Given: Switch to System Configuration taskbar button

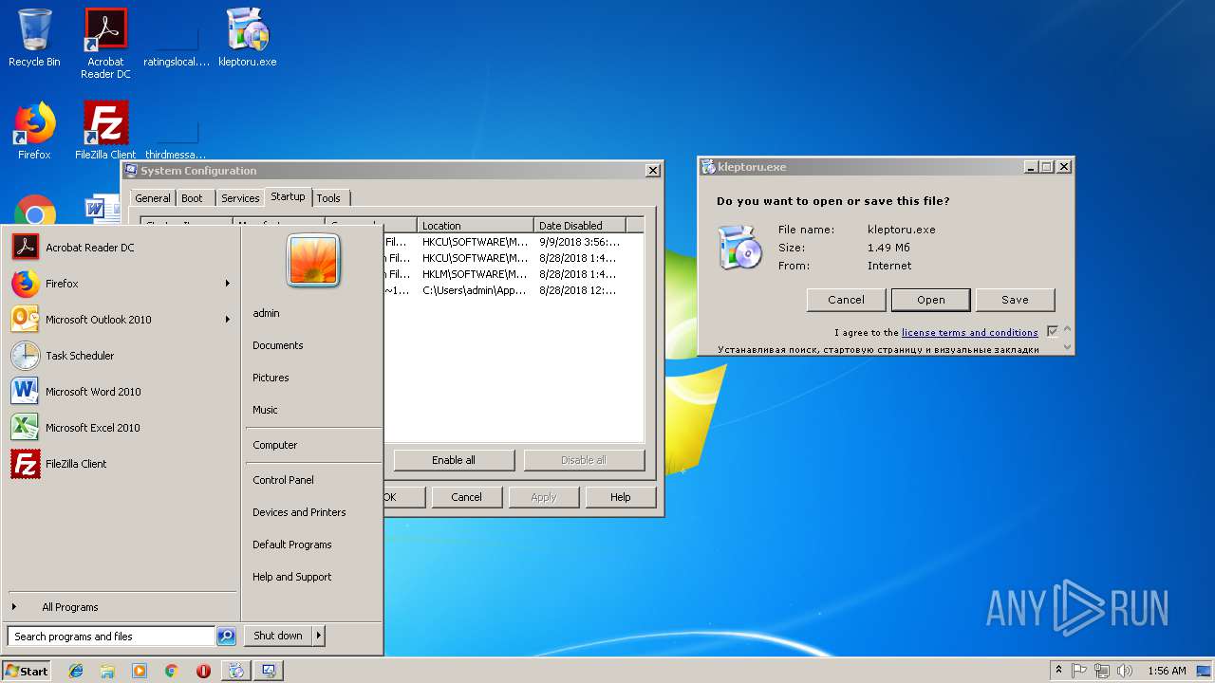Looking at the screenshot, I should (269, 671).
